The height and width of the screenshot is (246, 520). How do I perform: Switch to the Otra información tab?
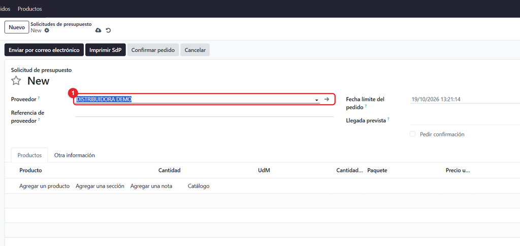click(x=75, y=155)
